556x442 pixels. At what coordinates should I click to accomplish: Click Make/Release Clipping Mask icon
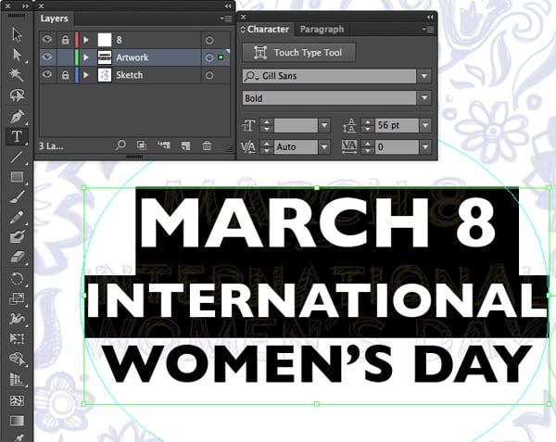tap(142, 145)
